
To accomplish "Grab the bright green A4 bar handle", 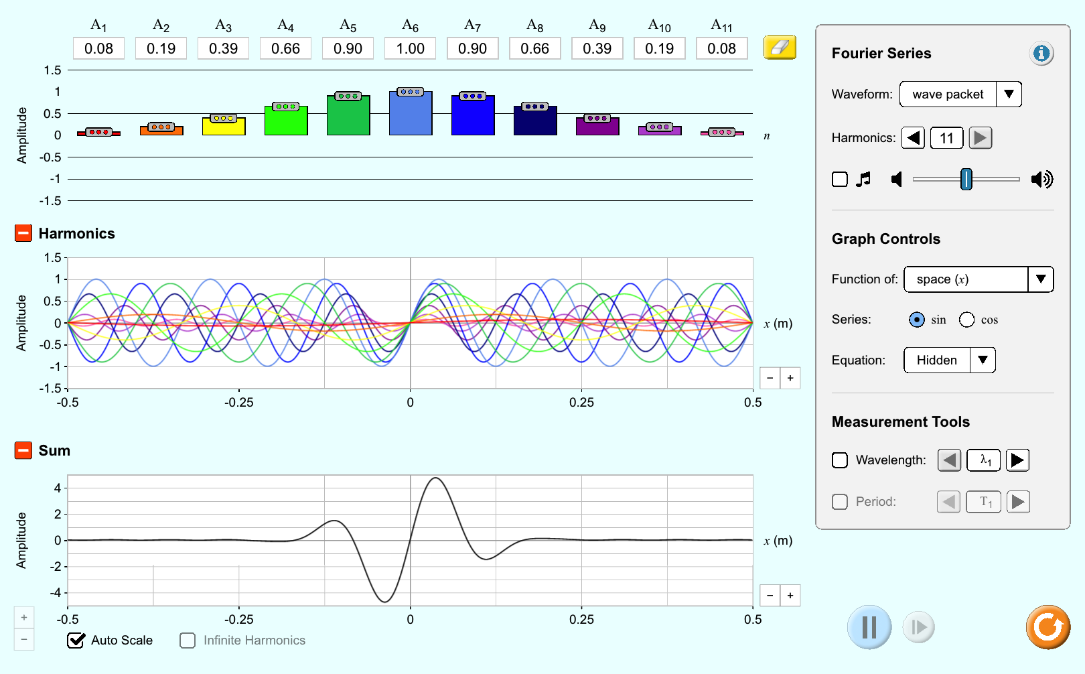I will click(285, 107).
